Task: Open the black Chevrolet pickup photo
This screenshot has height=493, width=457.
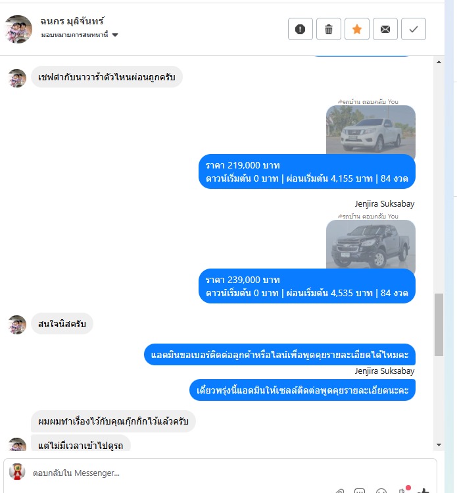Action: [371, 244]
